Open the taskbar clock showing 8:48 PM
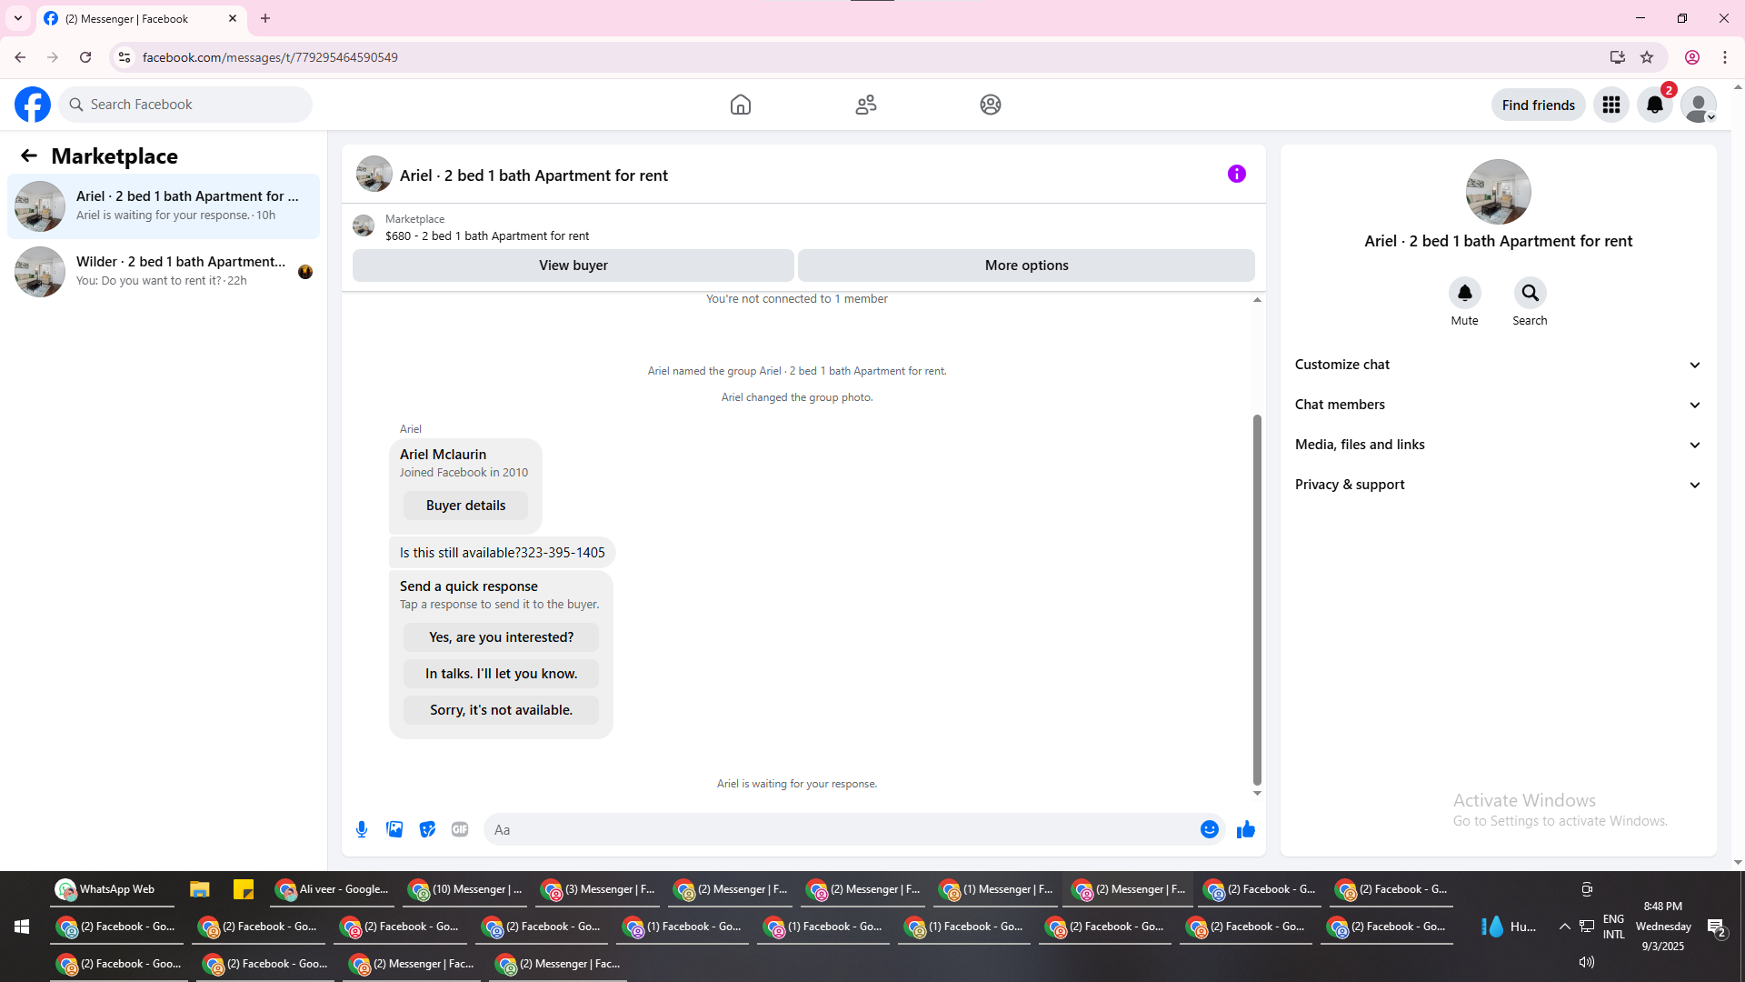 pos(1663,927)
